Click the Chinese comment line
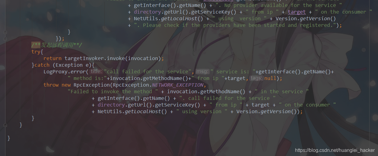The image size is (378, 156). coord(57,45)
